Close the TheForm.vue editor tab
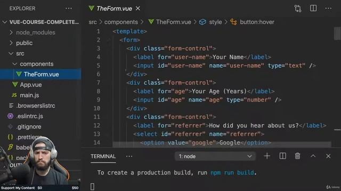Viewport: 341px width, 191px height. point(138,8)
